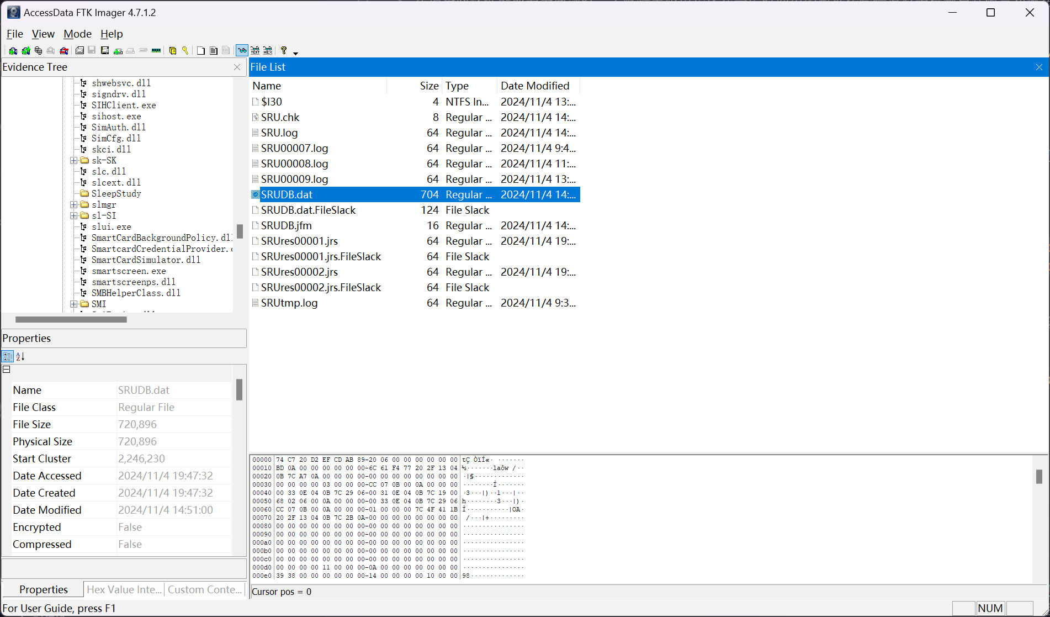The image size is (1050, 617).
Task: Select the $I30 file row
Action: (415, 102)
